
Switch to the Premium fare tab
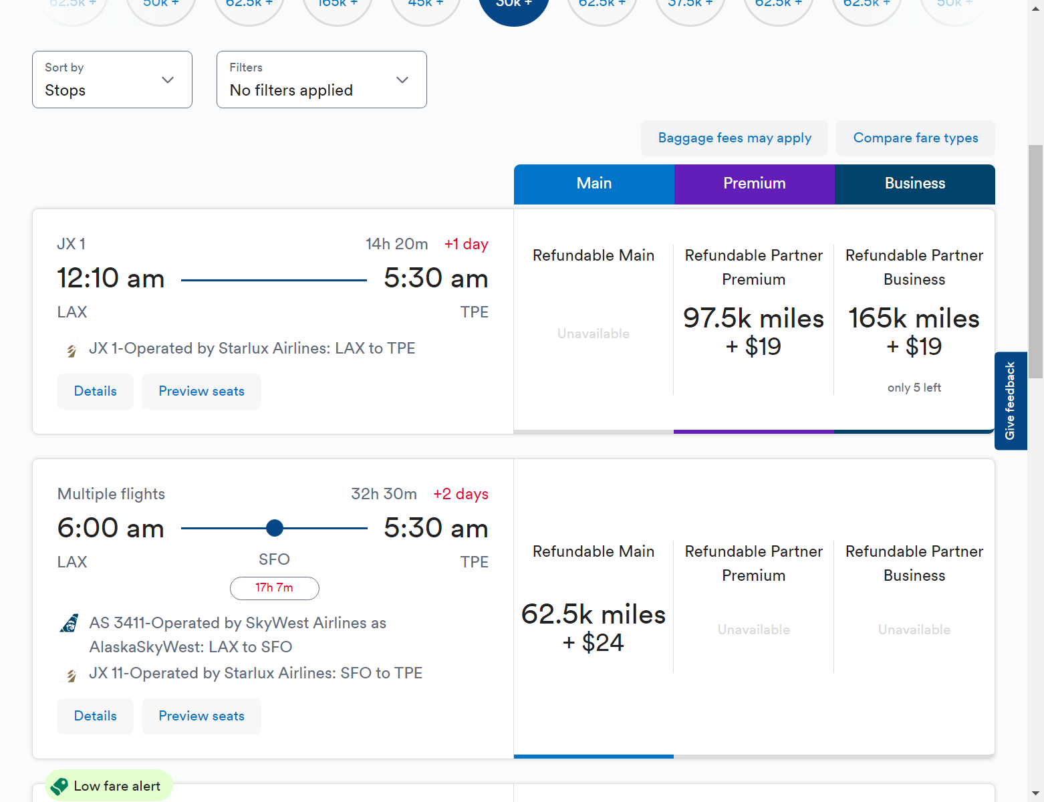pos(754,184)
